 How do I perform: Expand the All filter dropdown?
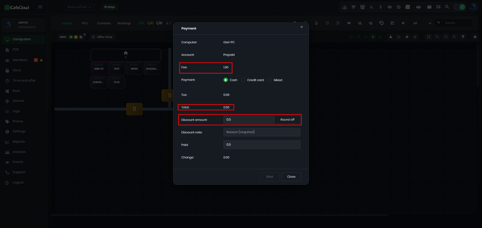422,23
